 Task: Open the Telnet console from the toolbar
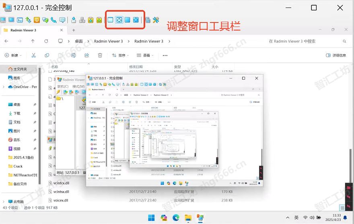[x=20, y=20]
